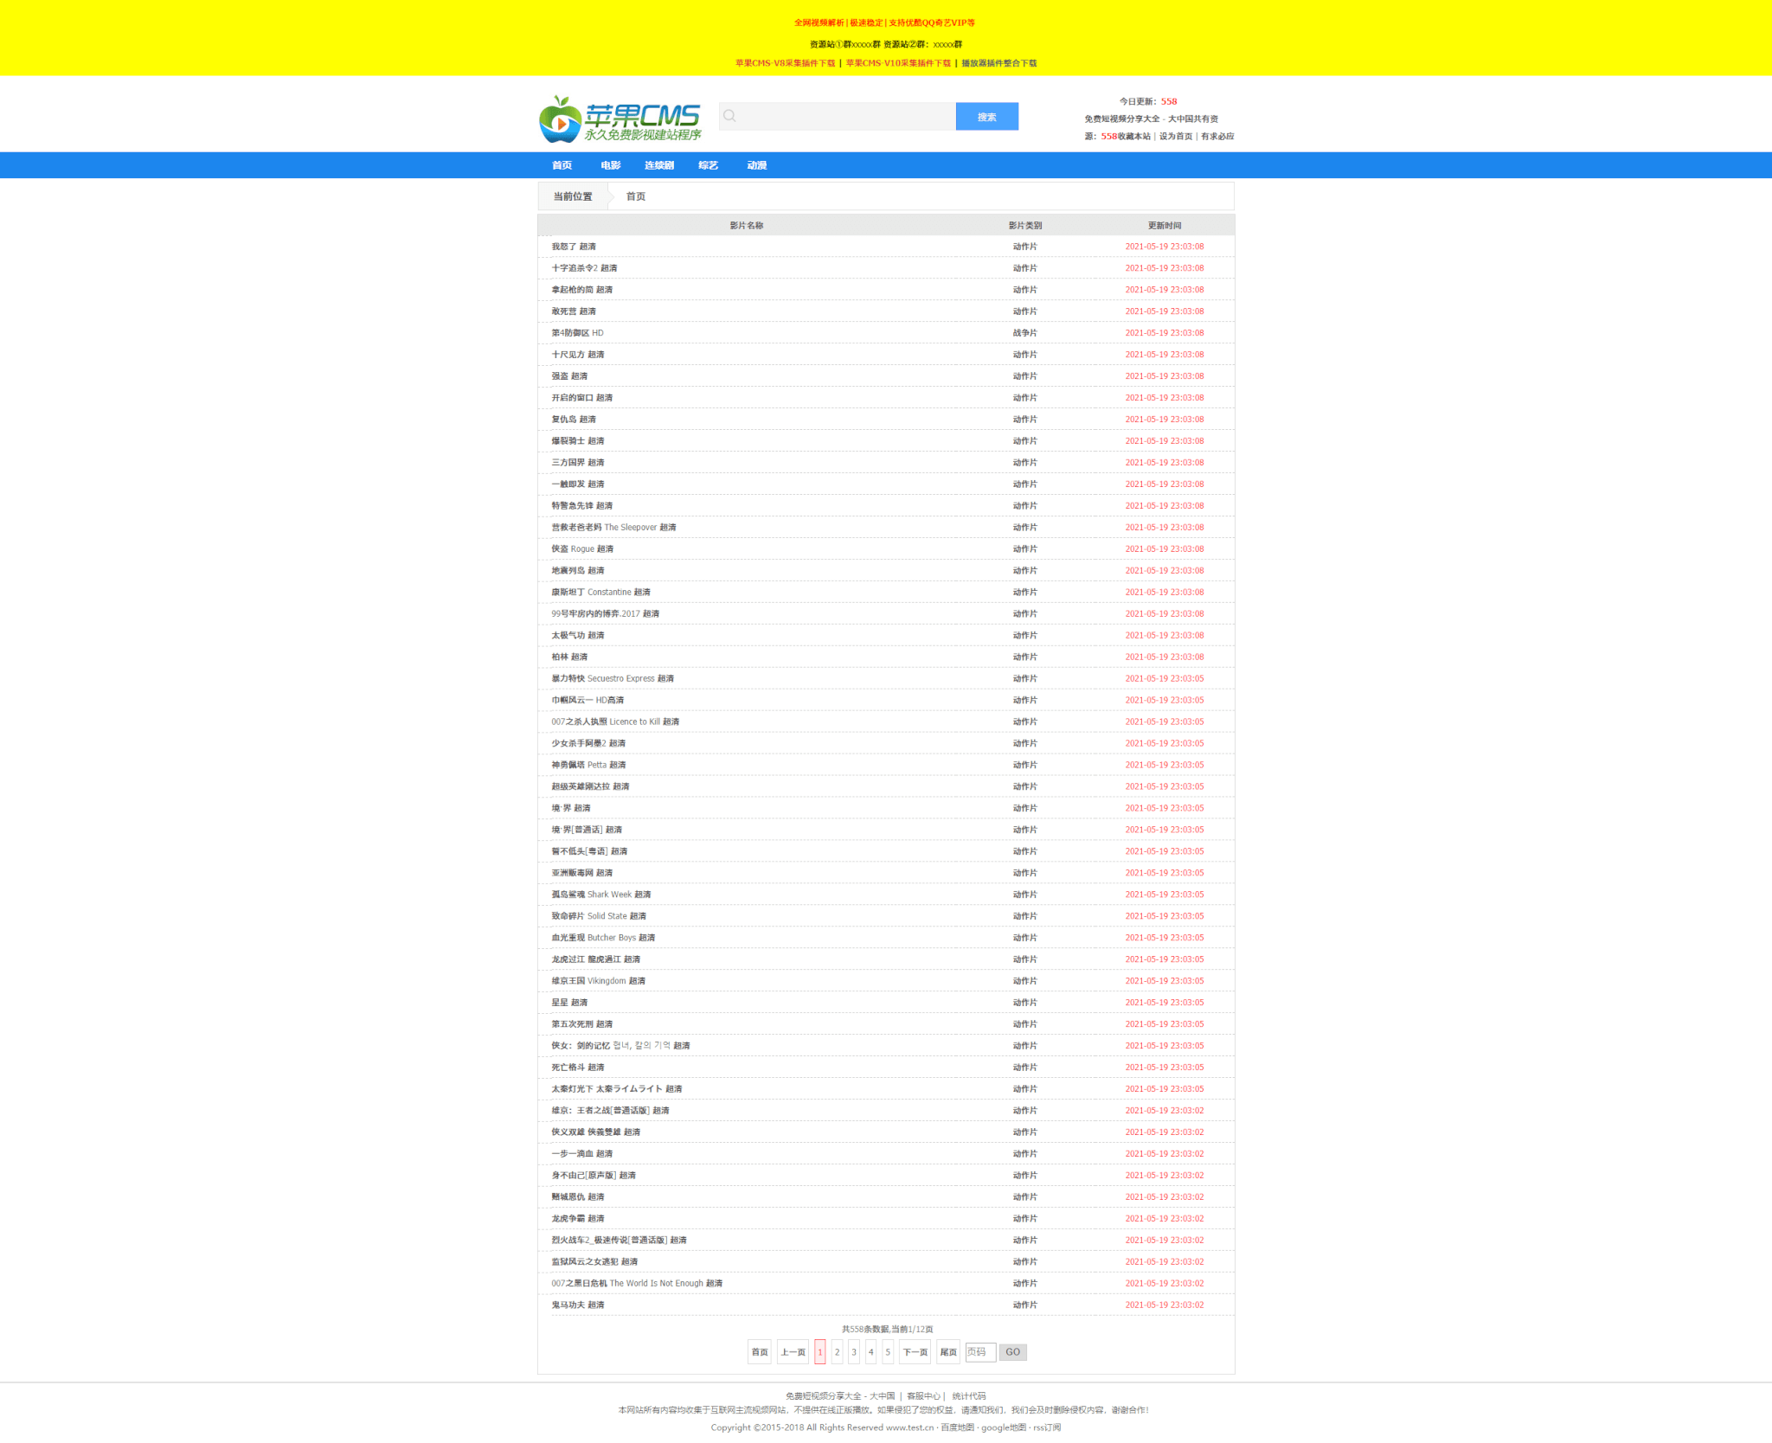The image size is (1772, 1443).
Task: Select 动漫 in the navigation bar
Action: pyautogui.click(x=756, y=165)
